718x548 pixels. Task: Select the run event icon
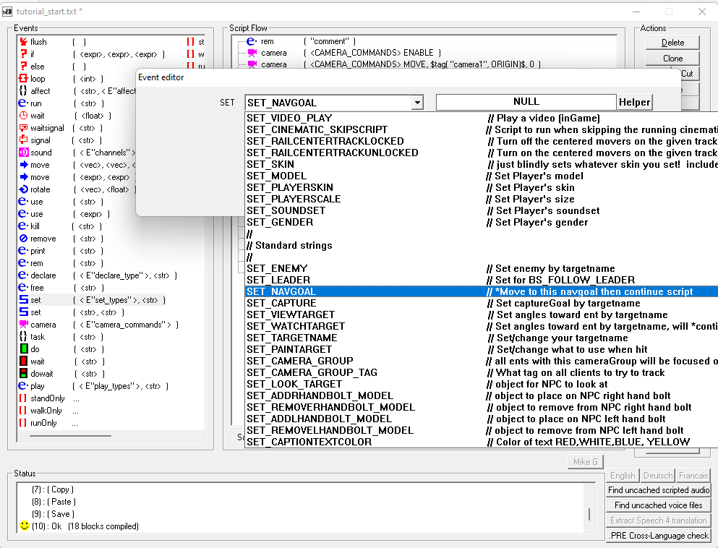(x=23, y=103)
